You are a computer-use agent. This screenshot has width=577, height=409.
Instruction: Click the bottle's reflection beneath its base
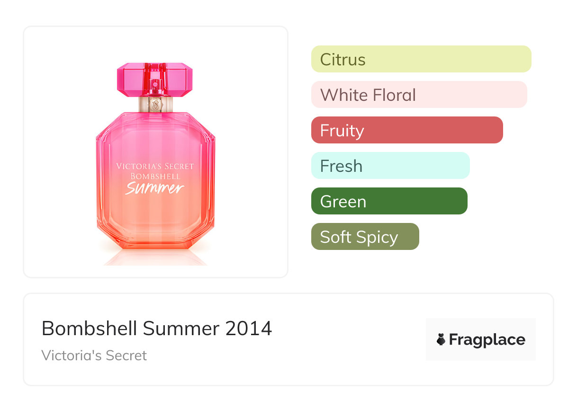[155, 257]
